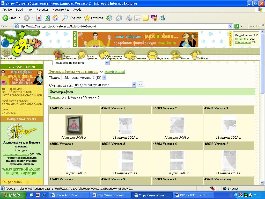Click the Начало link
The width and height of the screenshot is (265, 199).
pyautogui.click(x=55, y=98)
